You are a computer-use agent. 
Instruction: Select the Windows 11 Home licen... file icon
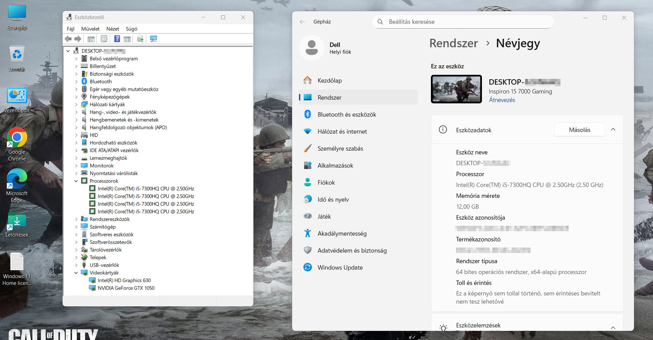click(17, 269)
